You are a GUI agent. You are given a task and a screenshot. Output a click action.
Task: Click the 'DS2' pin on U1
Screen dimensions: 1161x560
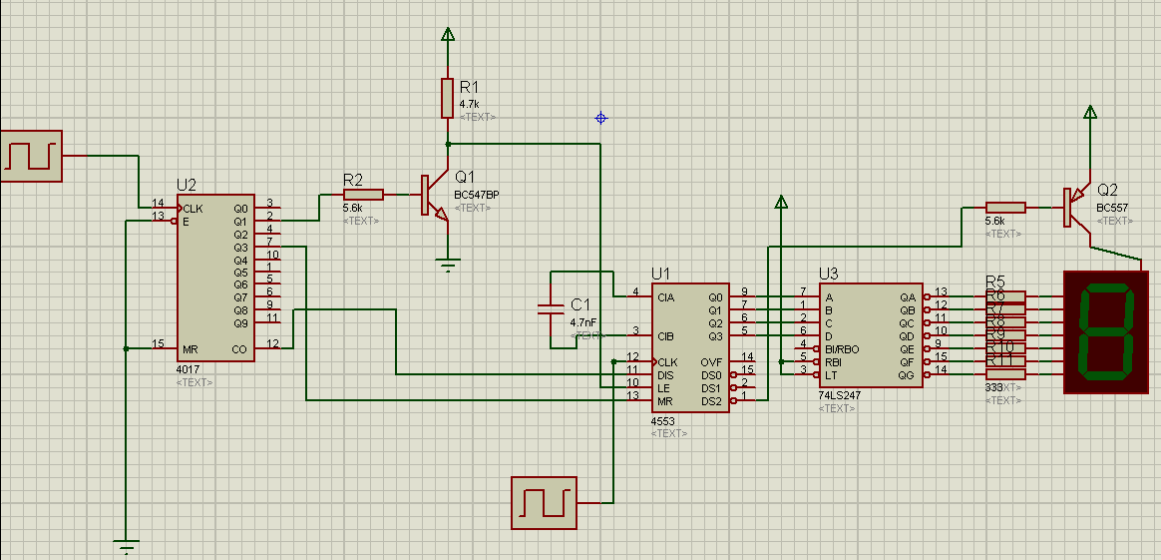712,400
